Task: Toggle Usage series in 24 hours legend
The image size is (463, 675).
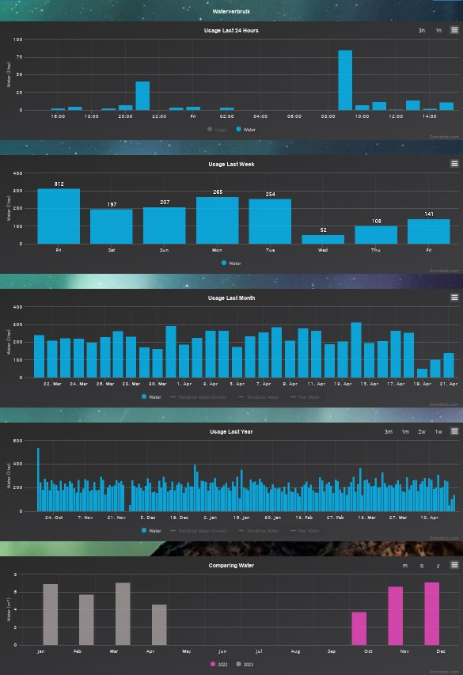Action: click(x=217, y=130)
